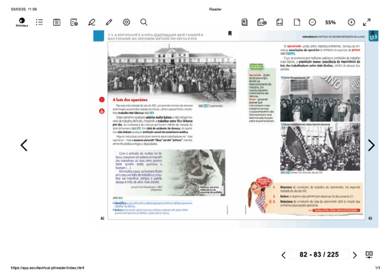Click the red 'greves' word in the text
The width and height of the screenshot is (391, 276).
(356, 50)
